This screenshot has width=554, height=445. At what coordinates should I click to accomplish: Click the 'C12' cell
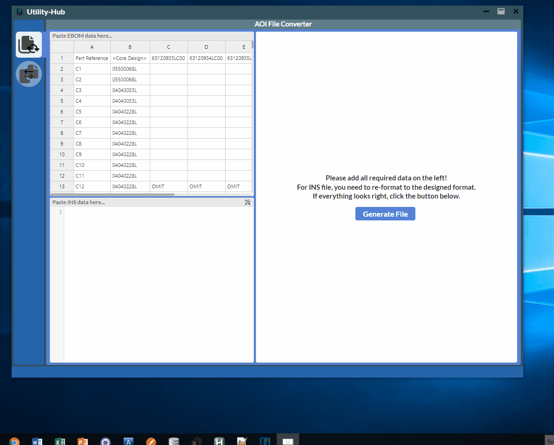[x=92, y=186]
